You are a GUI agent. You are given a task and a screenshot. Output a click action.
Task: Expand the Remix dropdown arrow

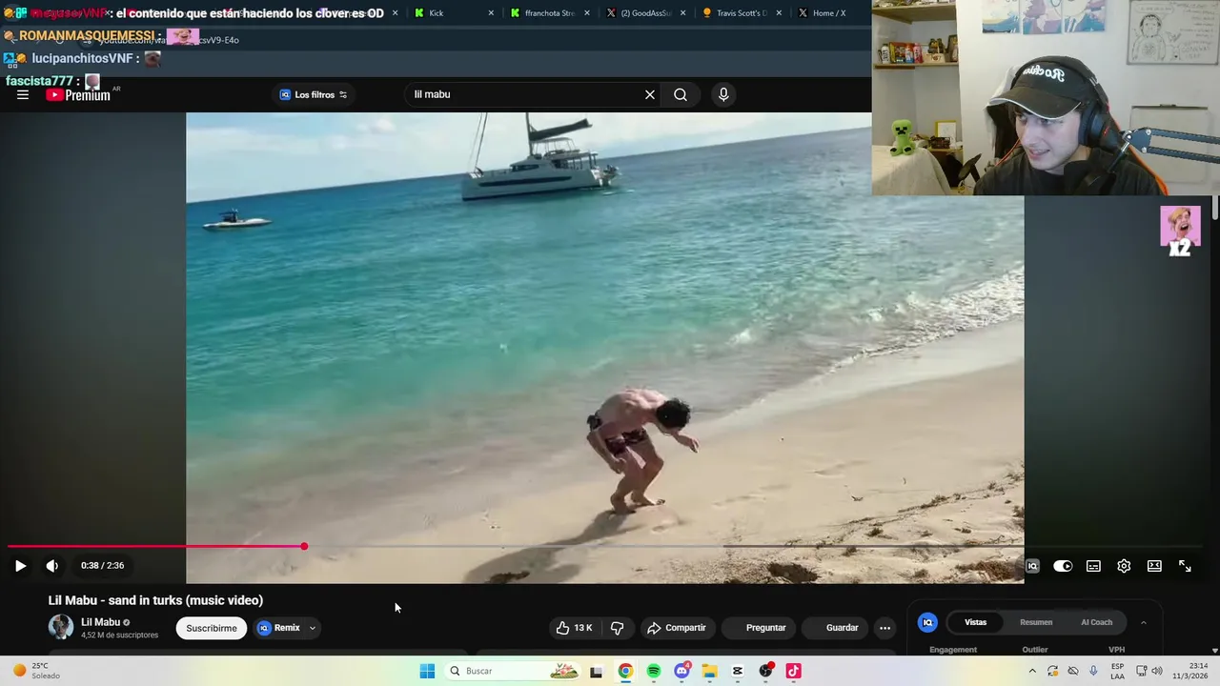313,628
